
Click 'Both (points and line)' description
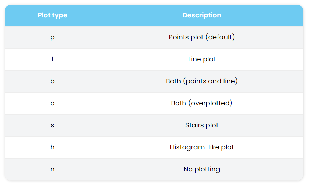pyautogui.click(x=202, y=81)
